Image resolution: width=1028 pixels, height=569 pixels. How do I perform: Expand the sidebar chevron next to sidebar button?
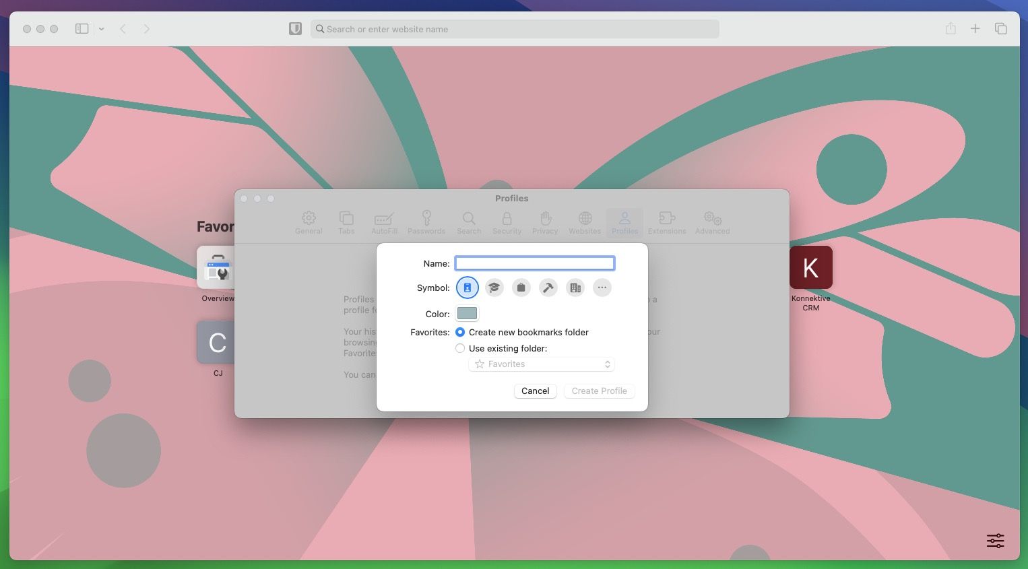(x=101, y=28)
